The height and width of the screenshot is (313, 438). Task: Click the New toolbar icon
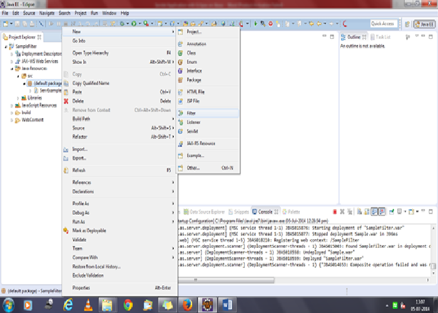coord(6,24)
